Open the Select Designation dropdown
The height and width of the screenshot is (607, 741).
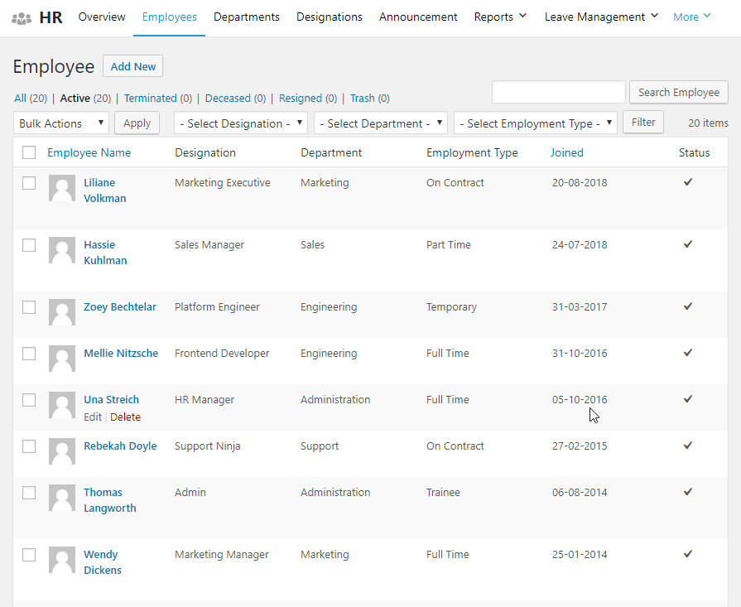pos(240,122)
